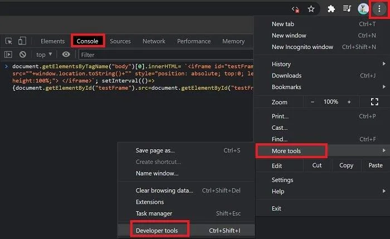The image size is (390, 239).
Task: Switch to the Sources tab
Action: pos(120,41)
